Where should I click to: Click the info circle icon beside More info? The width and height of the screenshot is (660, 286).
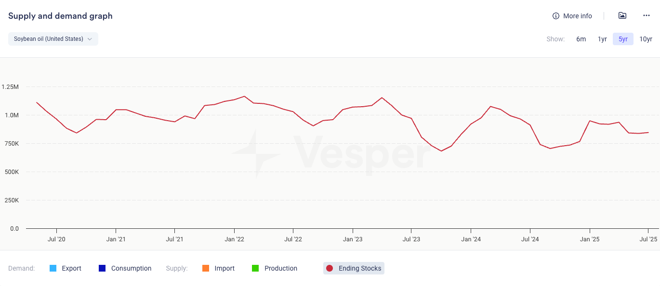pos(556,16)
